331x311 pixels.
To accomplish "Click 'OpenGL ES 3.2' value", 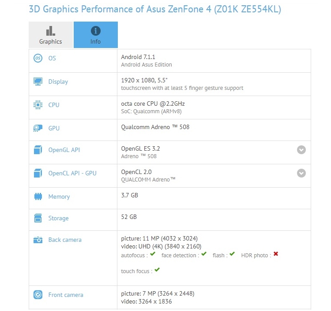I will coord(140,149).
